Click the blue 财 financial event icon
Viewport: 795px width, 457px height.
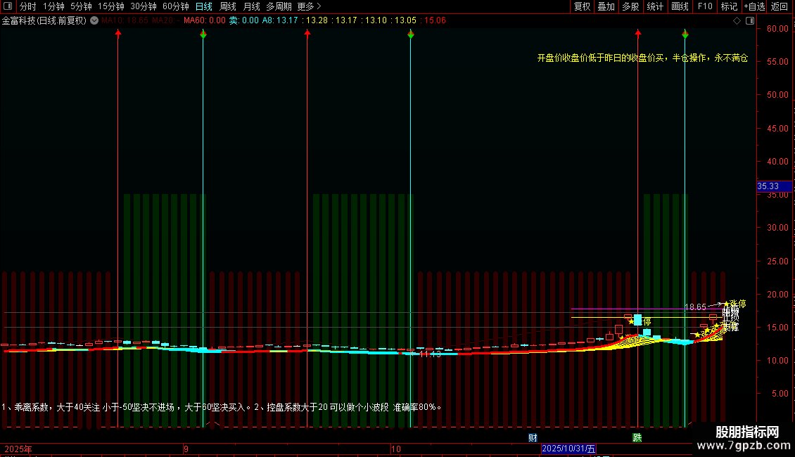(x=533, y=437)
